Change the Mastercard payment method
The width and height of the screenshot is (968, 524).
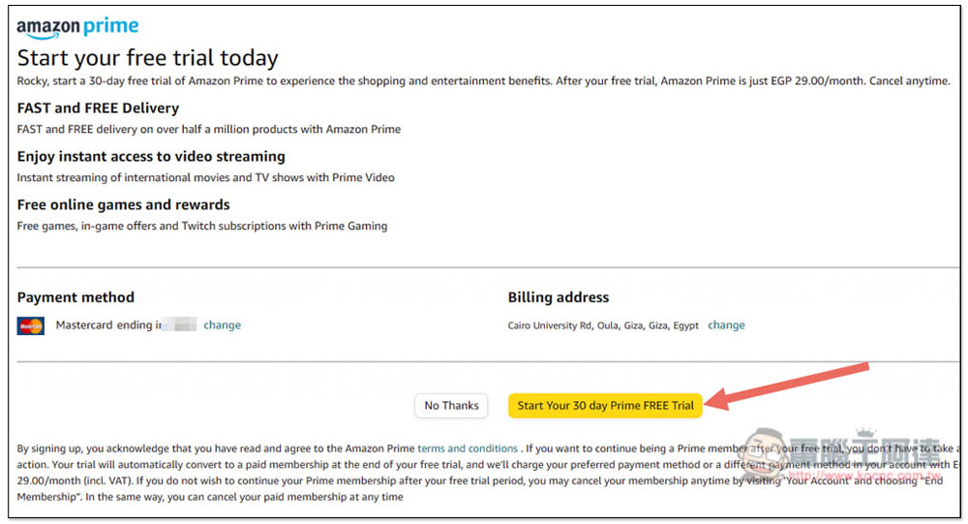pyautogui.click(x=223, y=325)
